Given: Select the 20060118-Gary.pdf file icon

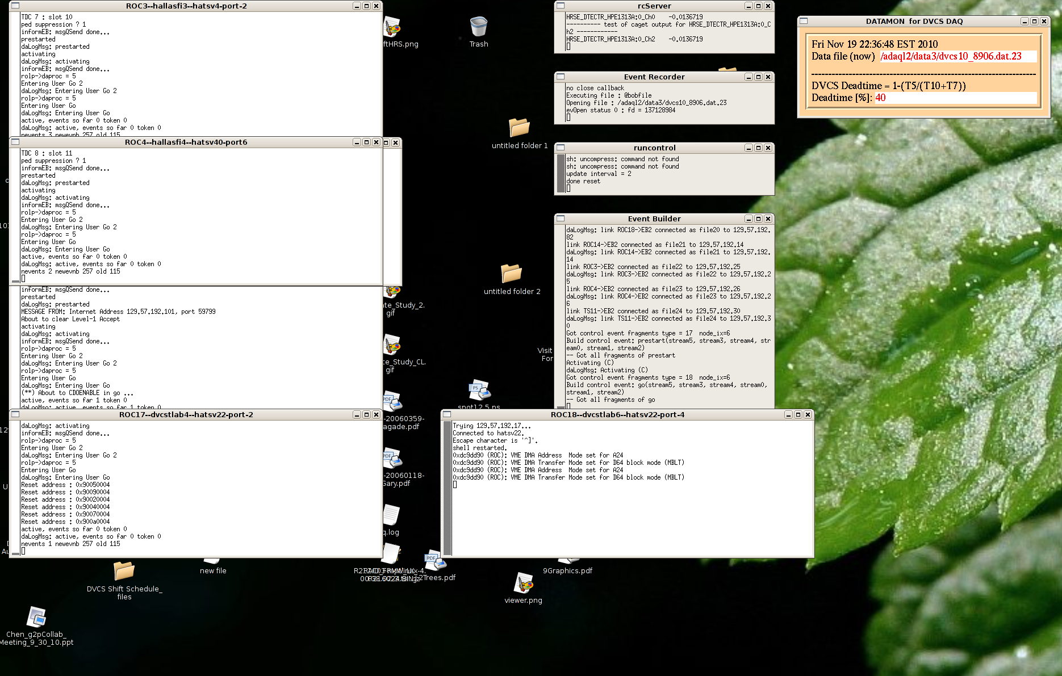Looking at the screenshot, I should tap(393, 458).
